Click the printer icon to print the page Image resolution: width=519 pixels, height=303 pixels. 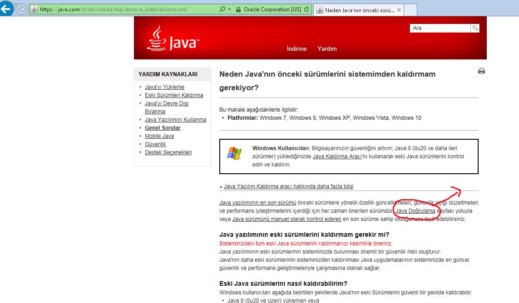481,71
